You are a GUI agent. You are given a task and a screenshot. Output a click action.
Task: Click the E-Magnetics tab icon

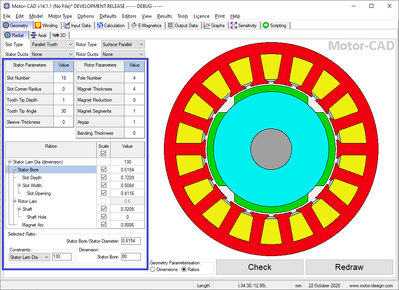(x=134, y=25)
